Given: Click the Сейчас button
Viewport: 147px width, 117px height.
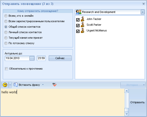Looking at the screenshot, I should pos(60,58).
